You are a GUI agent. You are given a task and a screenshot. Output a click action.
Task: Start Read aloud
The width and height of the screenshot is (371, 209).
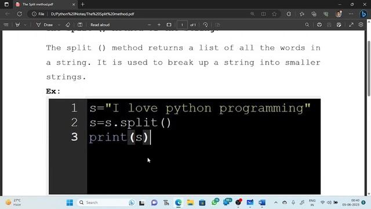pos(100,24)
